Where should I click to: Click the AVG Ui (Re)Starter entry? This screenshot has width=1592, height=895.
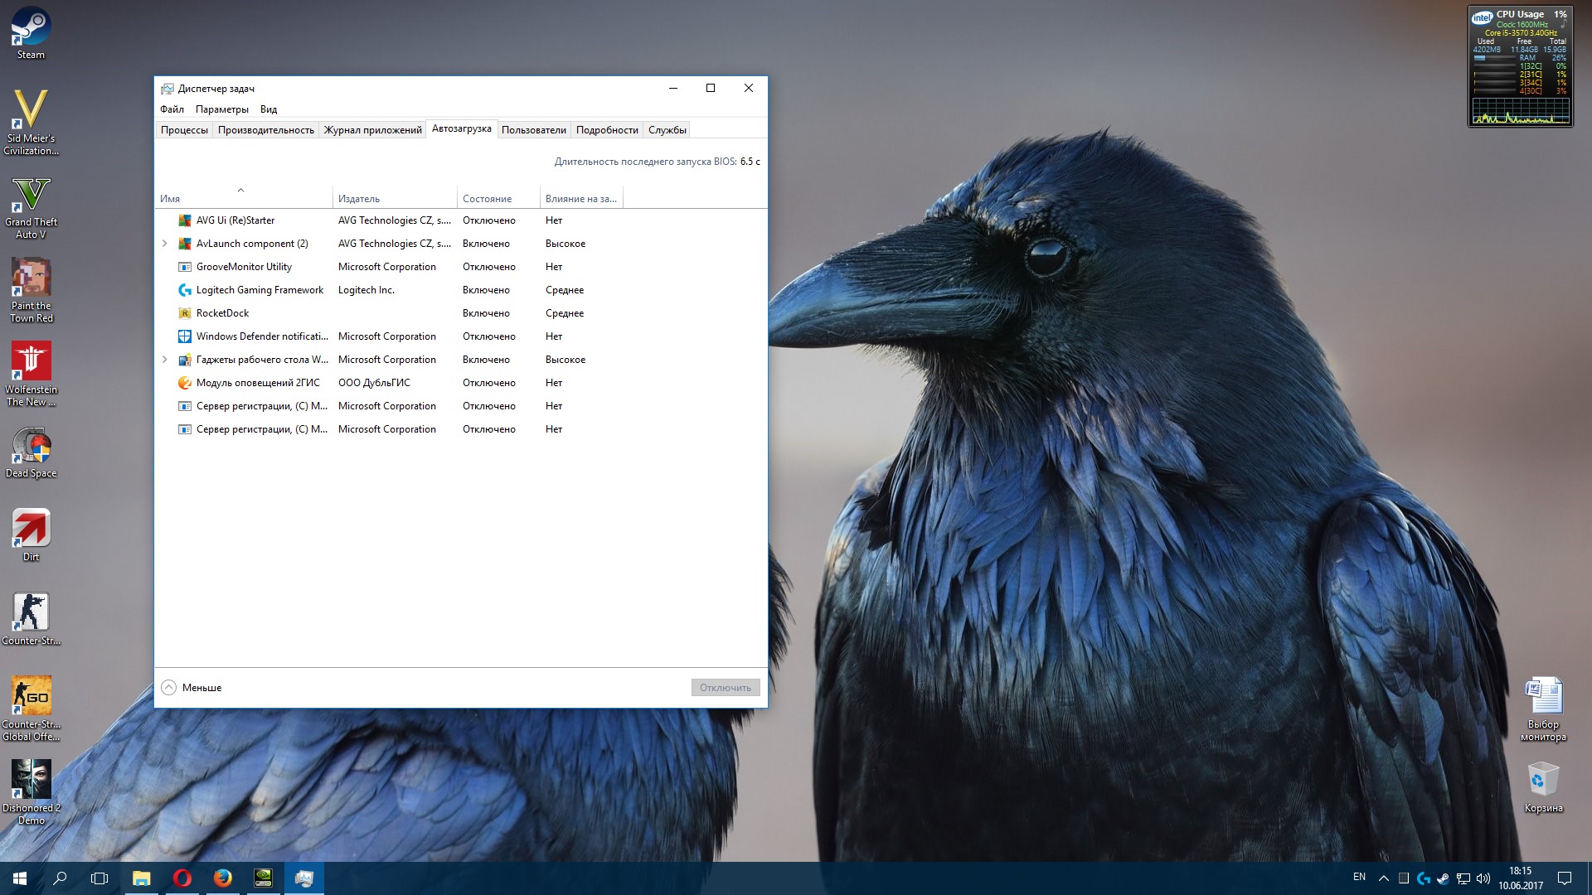(235, 220)
